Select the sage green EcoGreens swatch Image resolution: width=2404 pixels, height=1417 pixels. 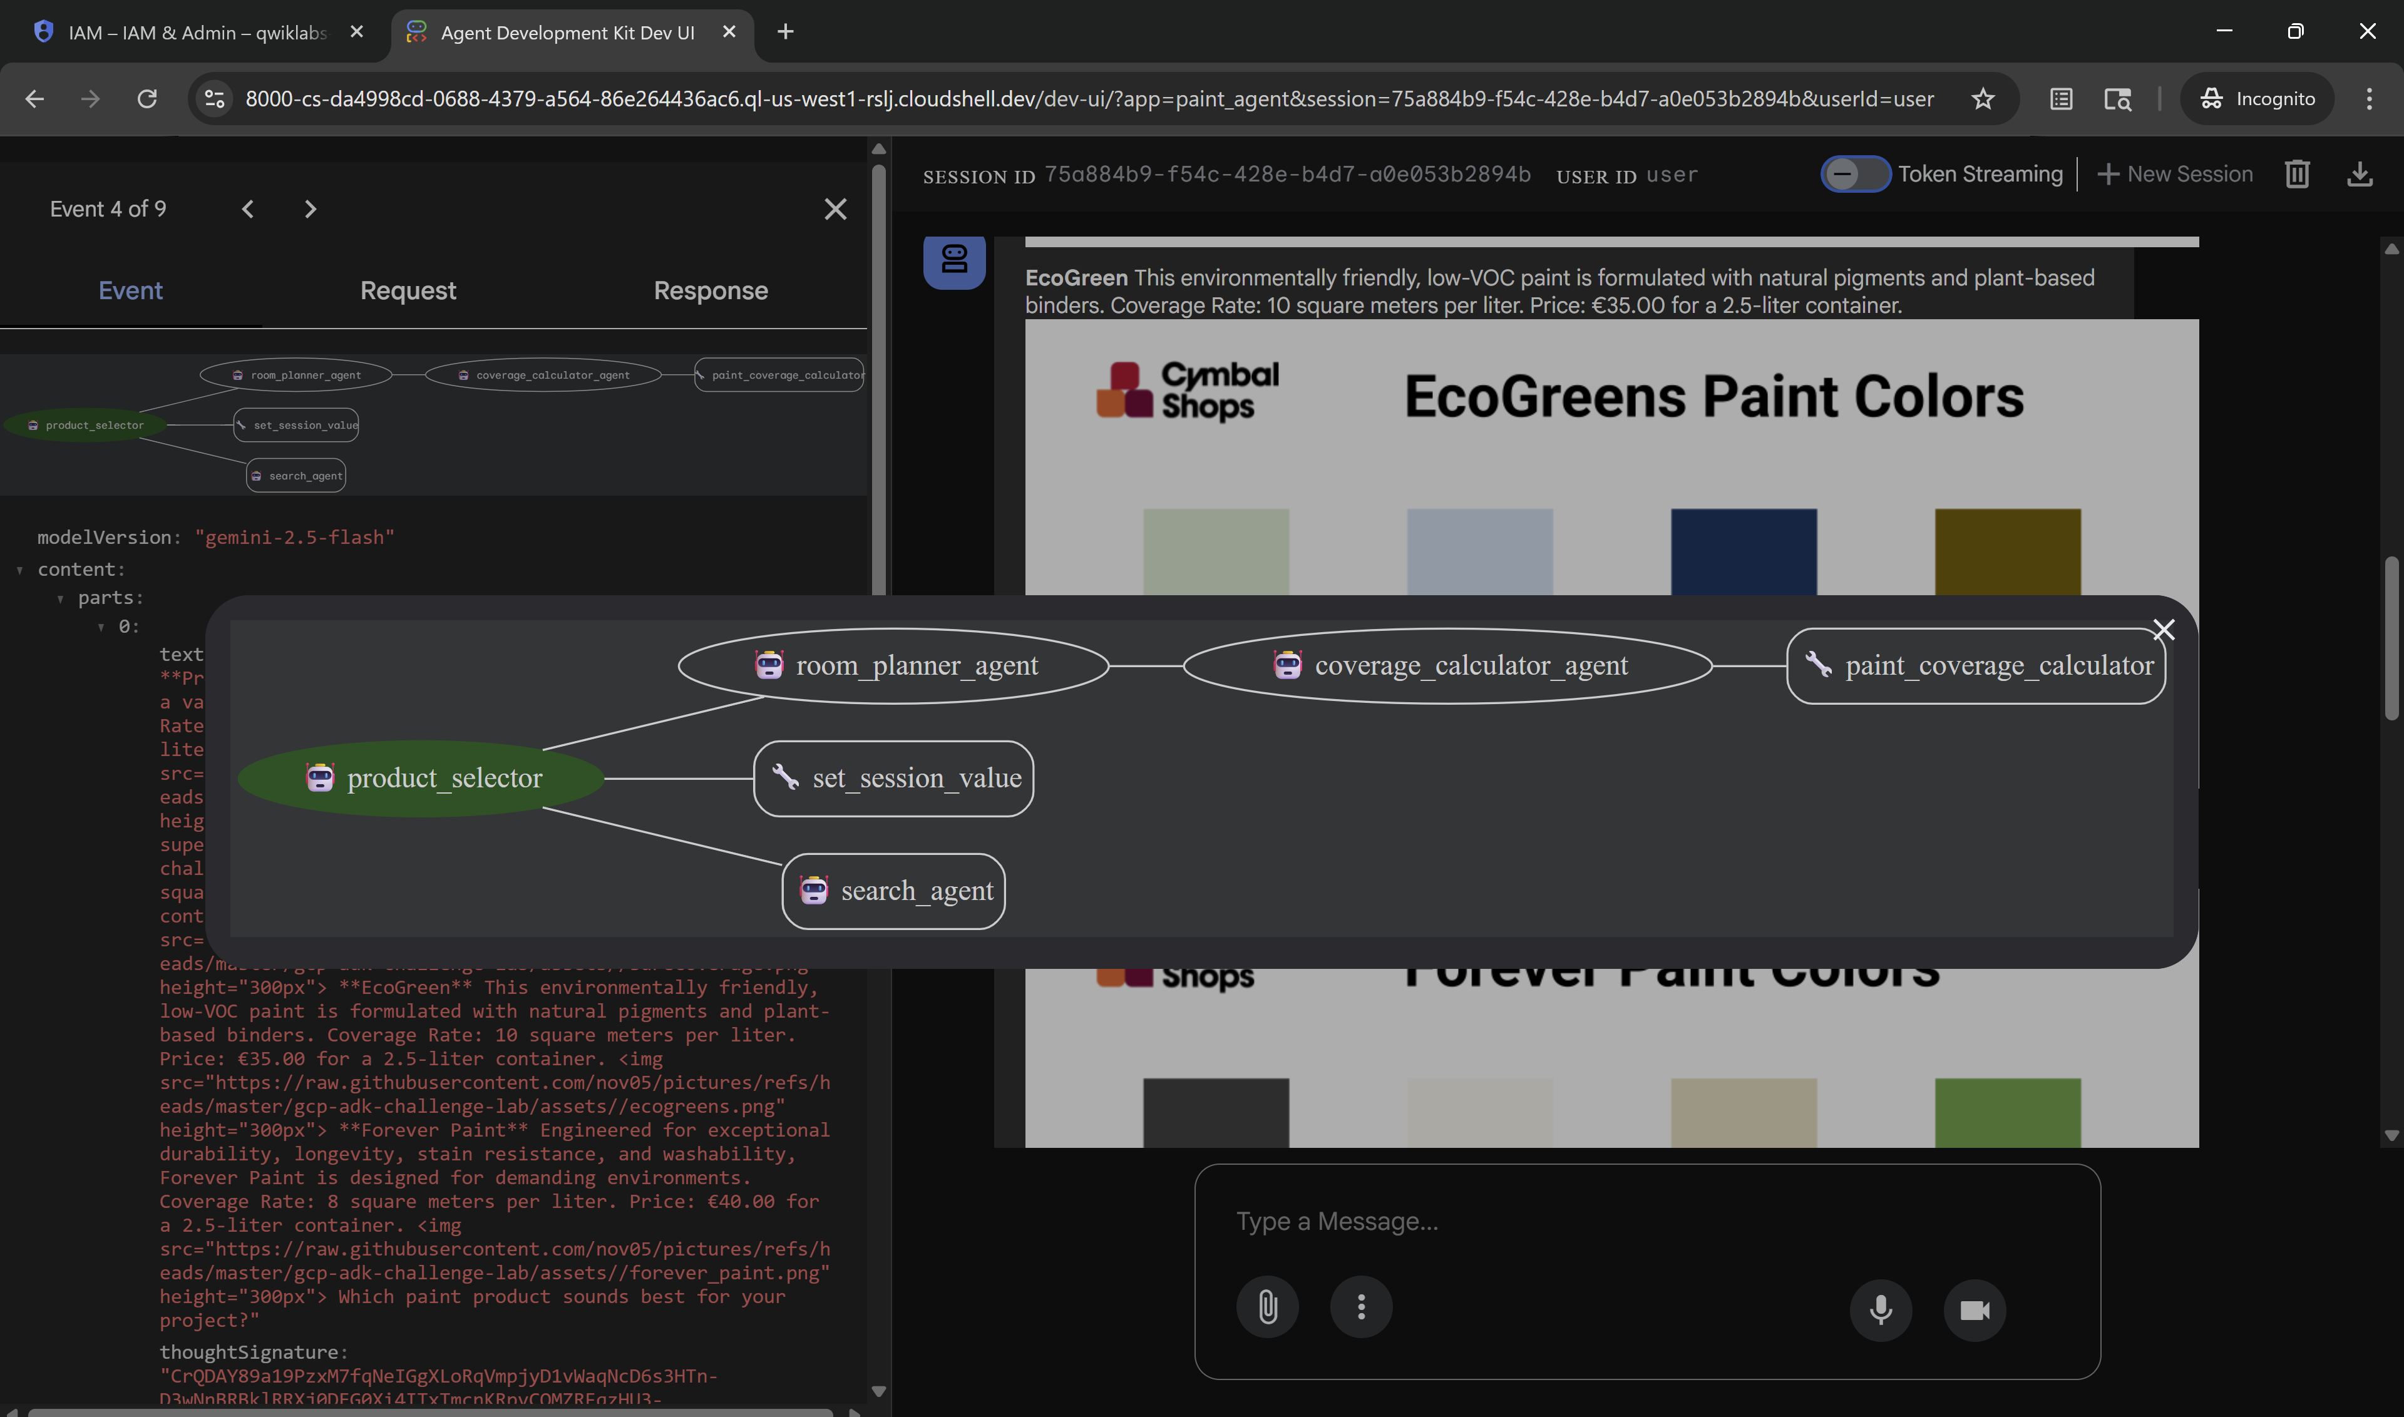(1216, 552)
